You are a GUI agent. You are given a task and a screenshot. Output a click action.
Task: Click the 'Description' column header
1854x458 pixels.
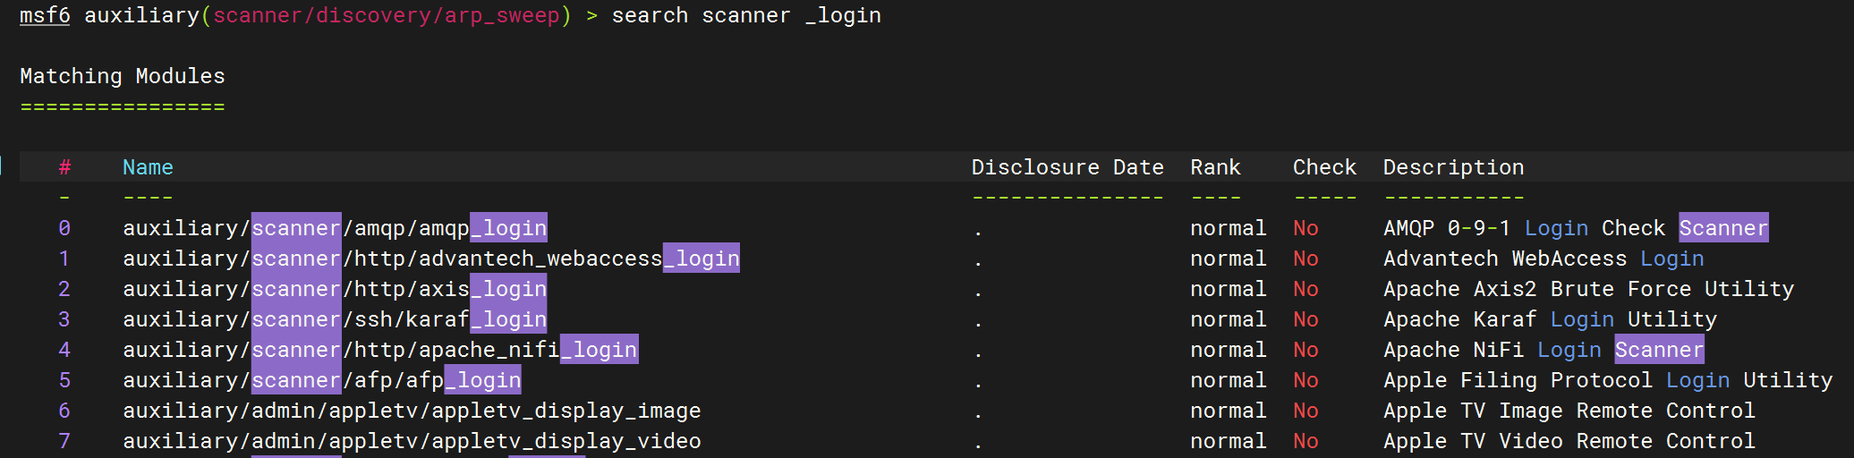[x=1453, y=167]
